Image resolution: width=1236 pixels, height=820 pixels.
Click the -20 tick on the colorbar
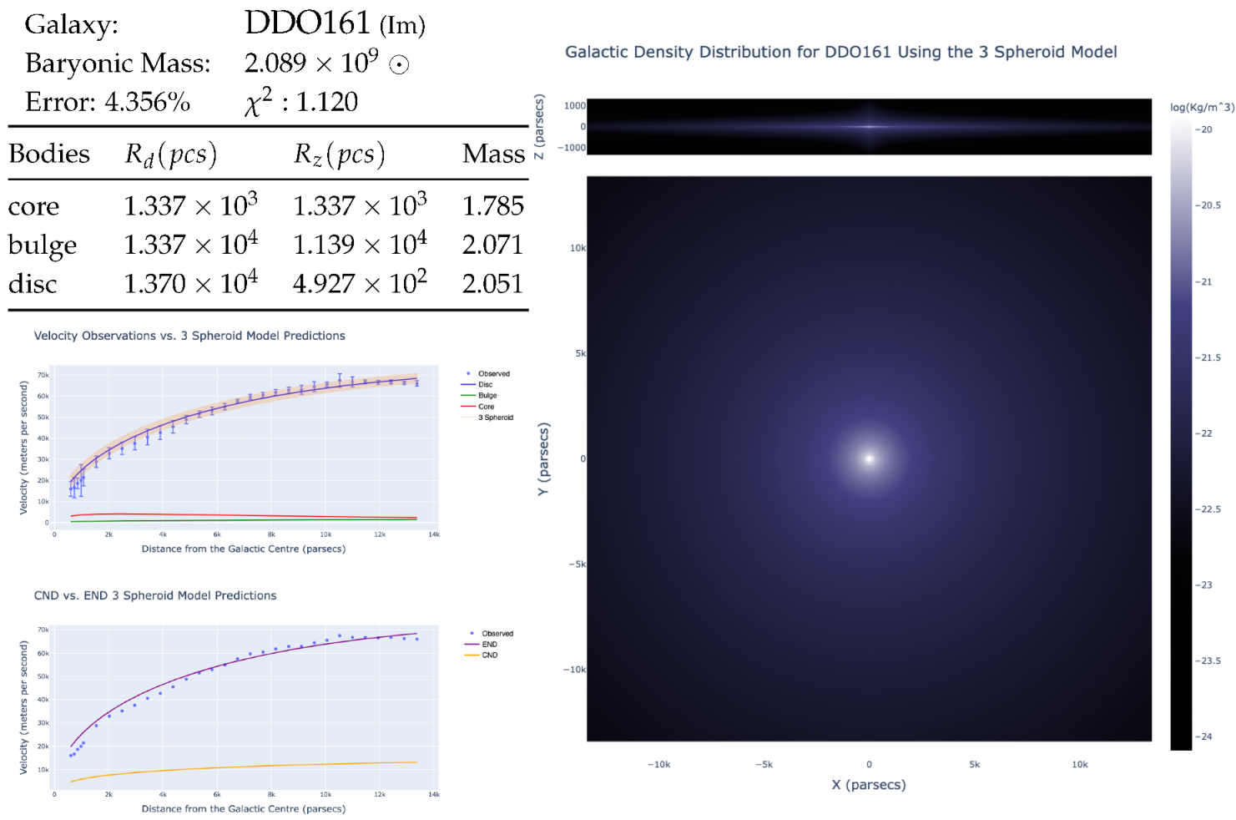[1204, 129]
